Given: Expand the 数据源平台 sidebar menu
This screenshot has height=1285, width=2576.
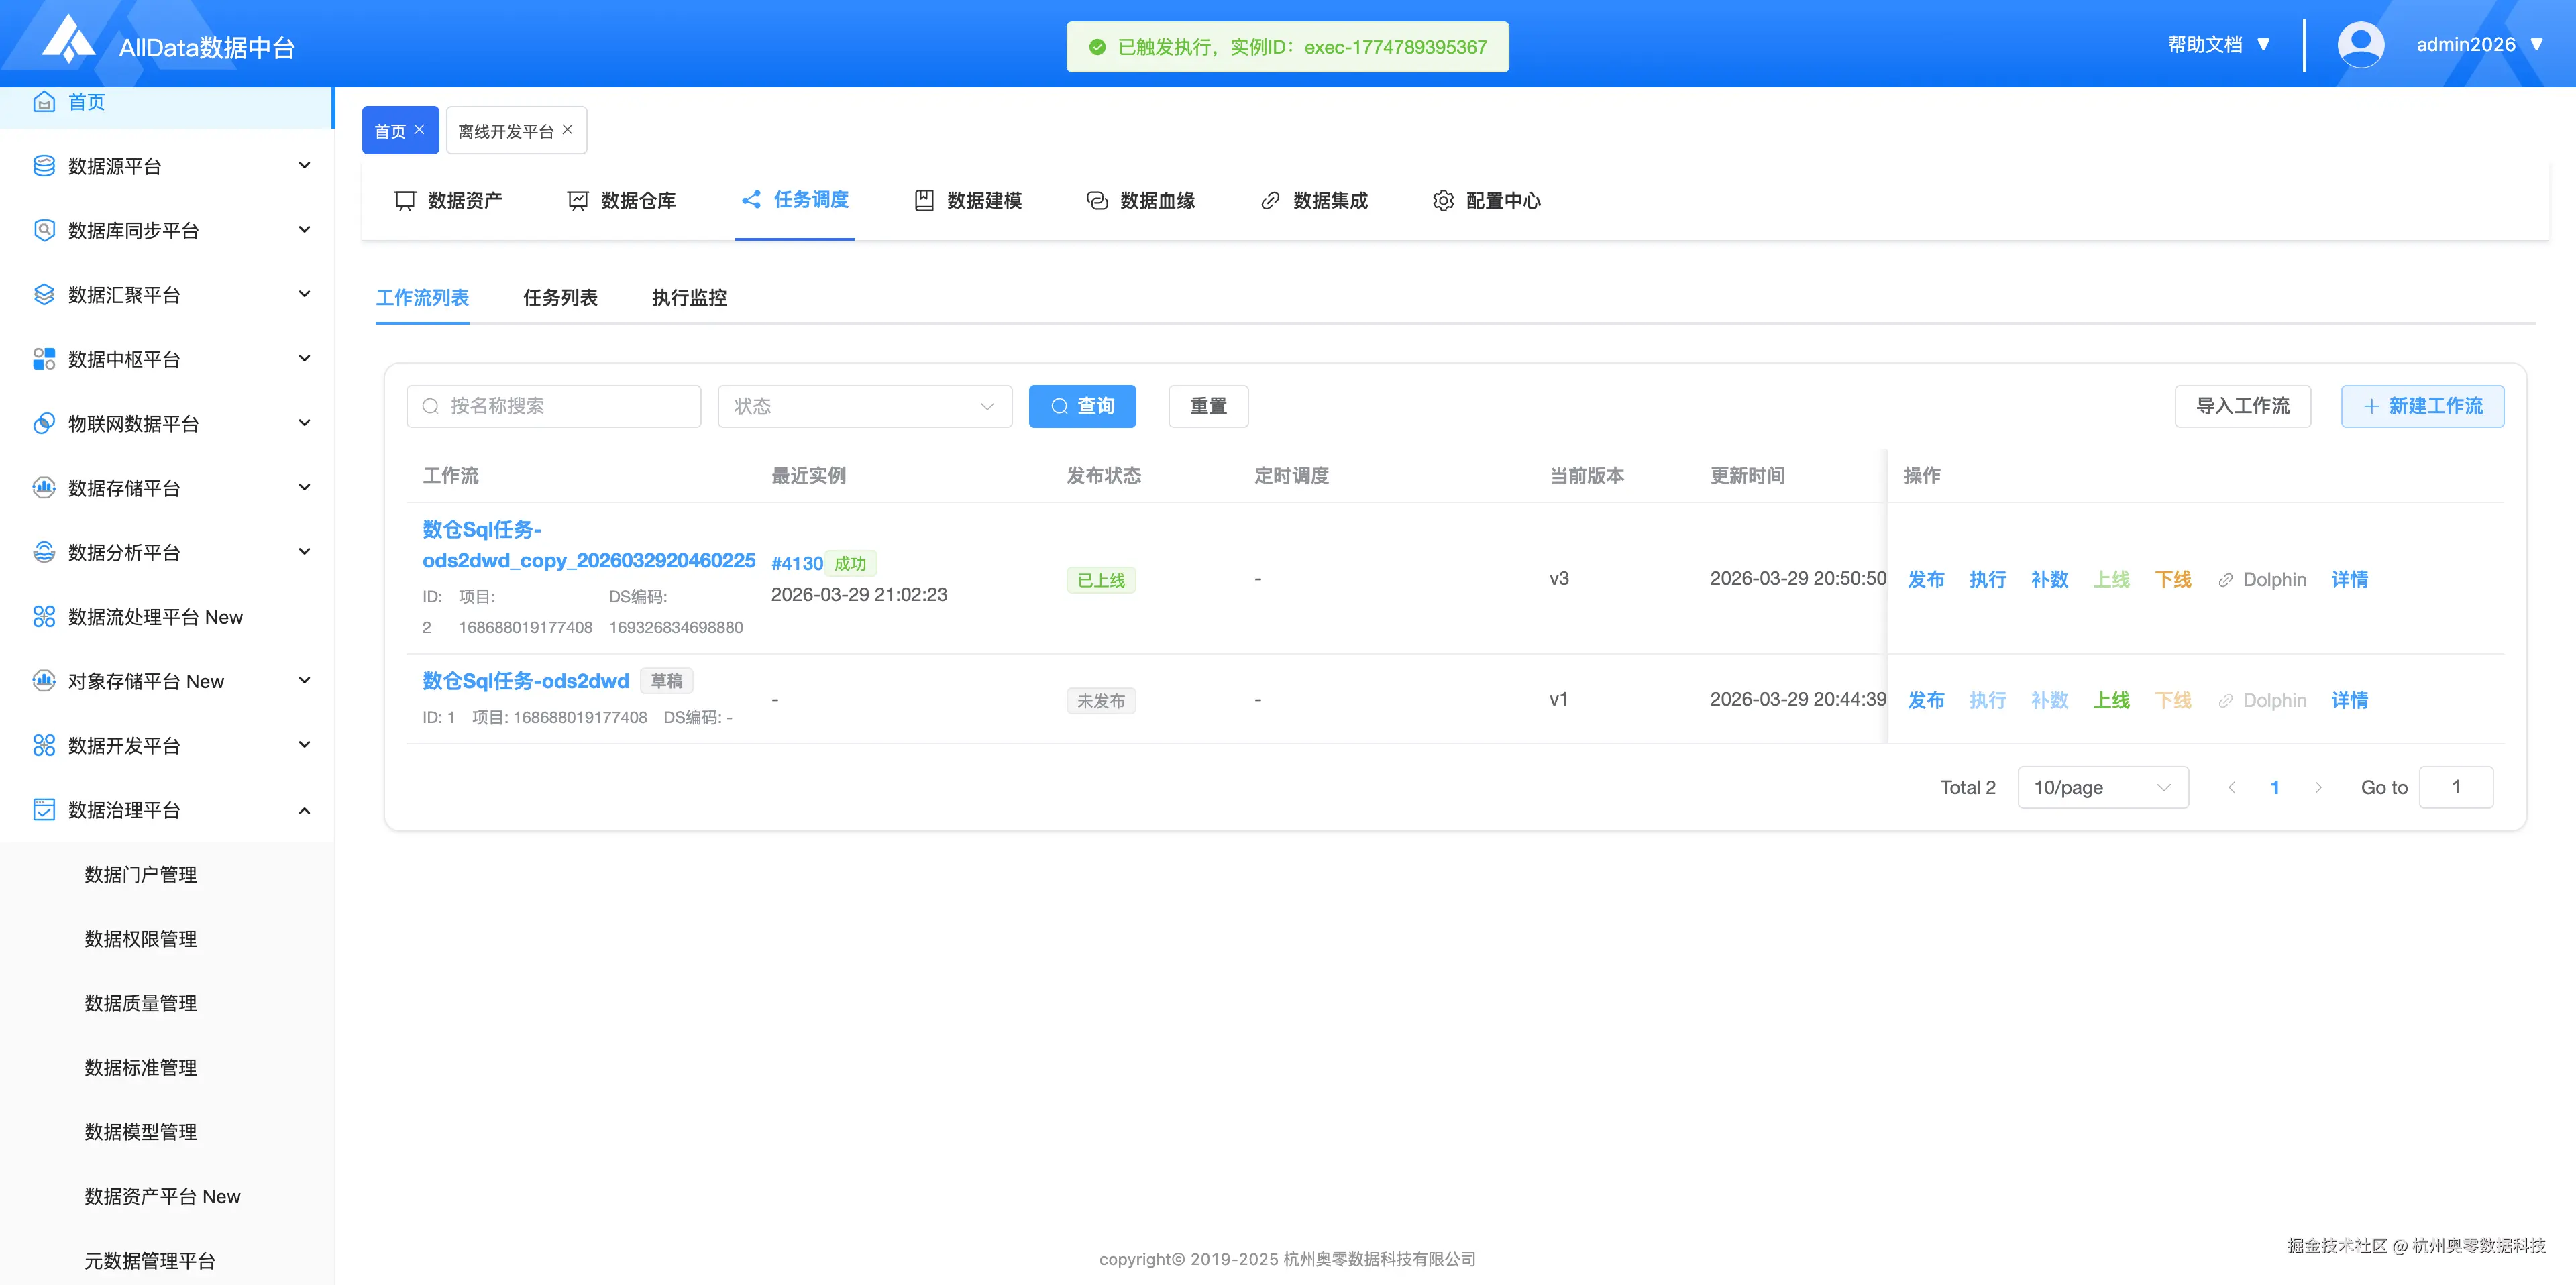Looking at the screenshot, I should click(x=305, y=166).
